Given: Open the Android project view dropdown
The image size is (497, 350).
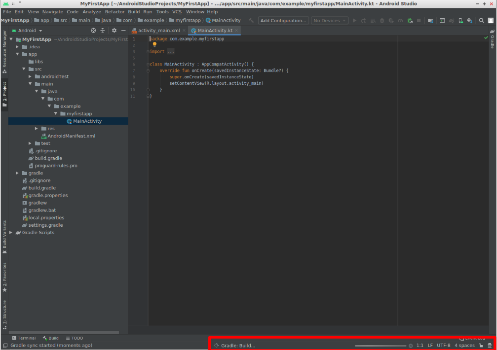Looking at the screenshot, I should click(x=27, y=31).
